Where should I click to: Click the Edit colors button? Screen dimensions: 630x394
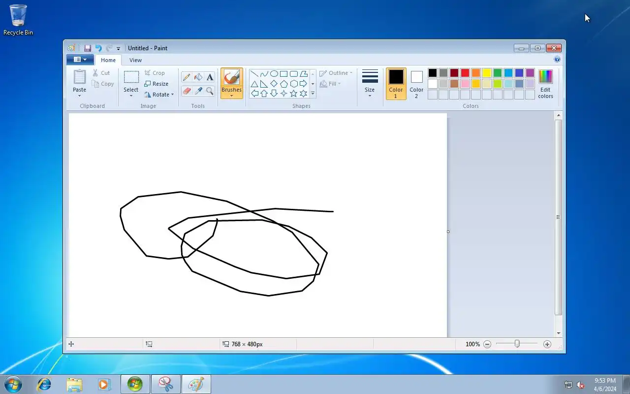(x=545, y=84)
